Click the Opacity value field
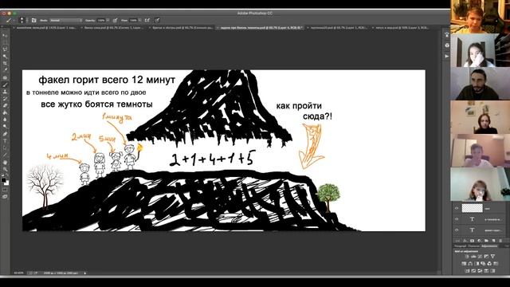The height and width of the screenshot is (287, 510). [x=101, y=20]
